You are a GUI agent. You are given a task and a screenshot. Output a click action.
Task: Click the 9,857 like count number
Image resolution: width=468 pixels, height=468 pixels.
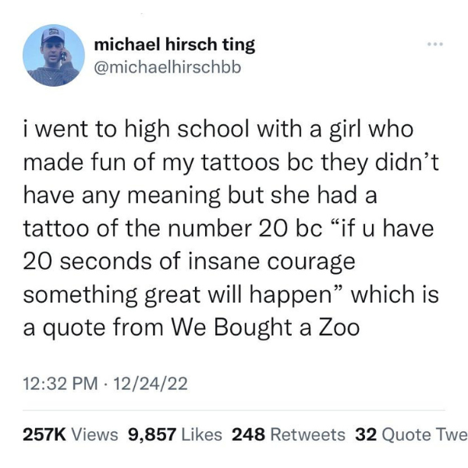pyautogui.click(x=152, y=434)
